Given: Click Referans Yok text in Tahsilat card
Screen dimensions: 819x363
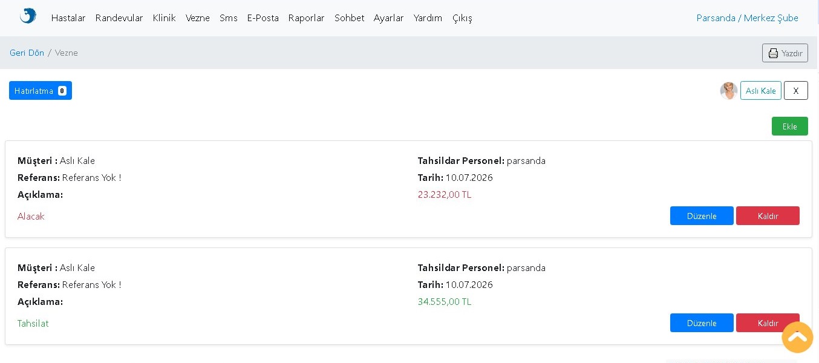Looking at the screenshot, I should pos(91,285).
